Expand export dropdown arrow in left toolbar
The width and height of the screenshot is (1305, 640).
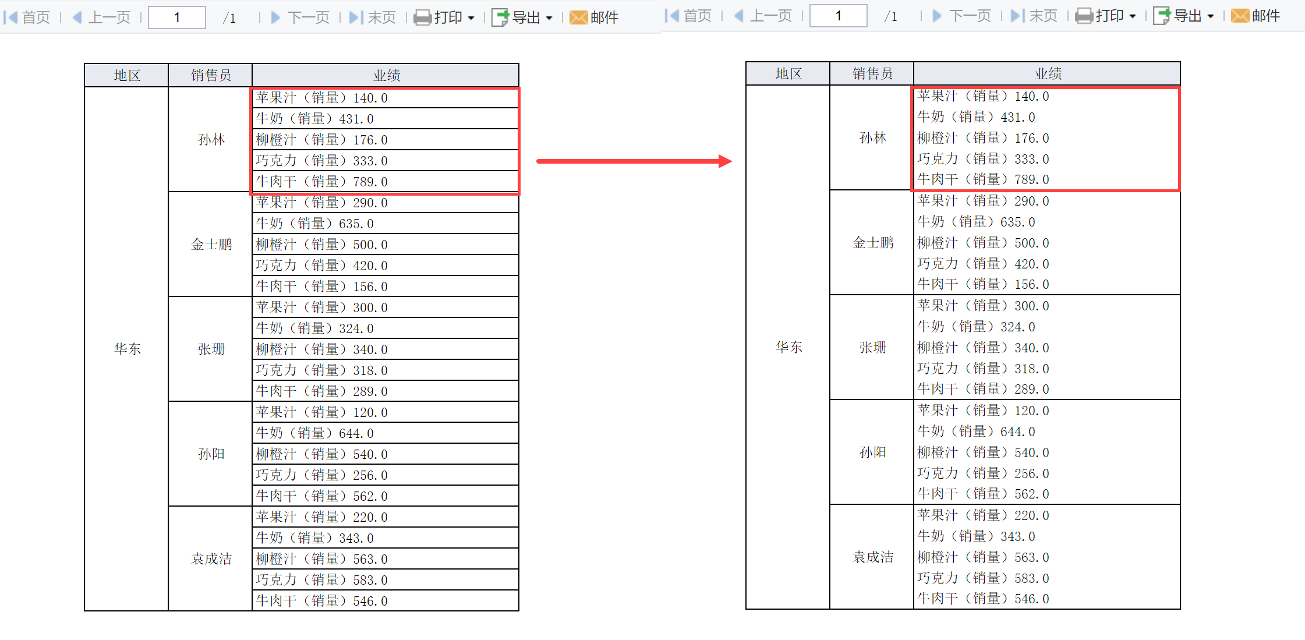pyautogui.click(x=549, y=18)
